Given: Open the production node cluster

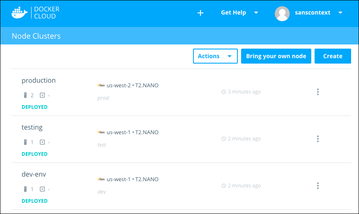Looking at the screenshot, I should coord(39,81).
